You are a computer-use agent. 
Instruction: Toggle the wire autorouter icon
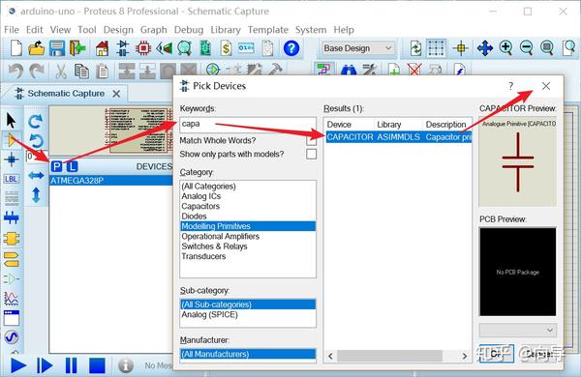tap(324, 70)
